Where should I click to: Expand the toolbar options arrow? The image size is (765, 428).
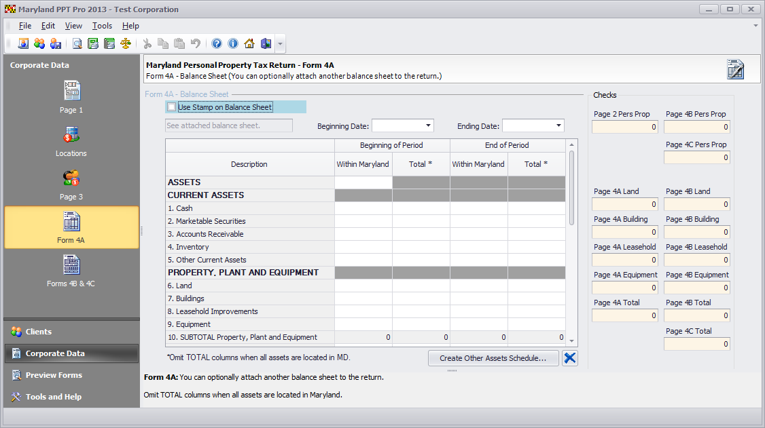click(280, 44)
